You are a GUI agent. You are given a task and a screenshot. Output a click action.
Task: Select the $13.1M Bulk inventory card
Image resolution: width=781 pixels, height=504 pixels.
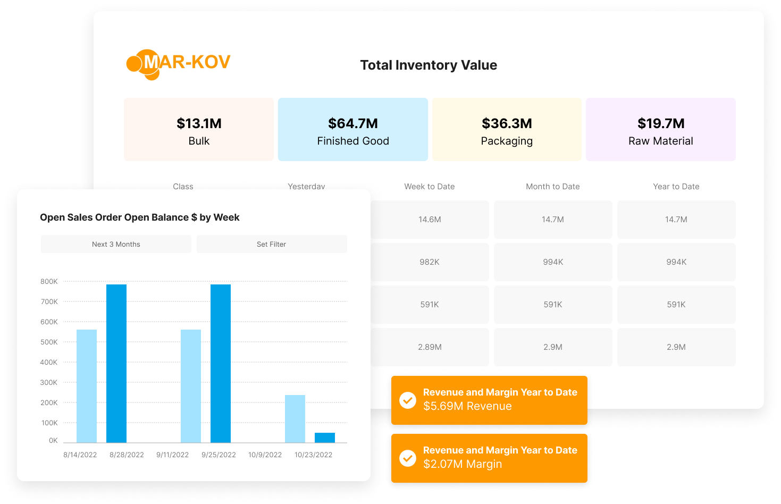[x=199, y=129]
